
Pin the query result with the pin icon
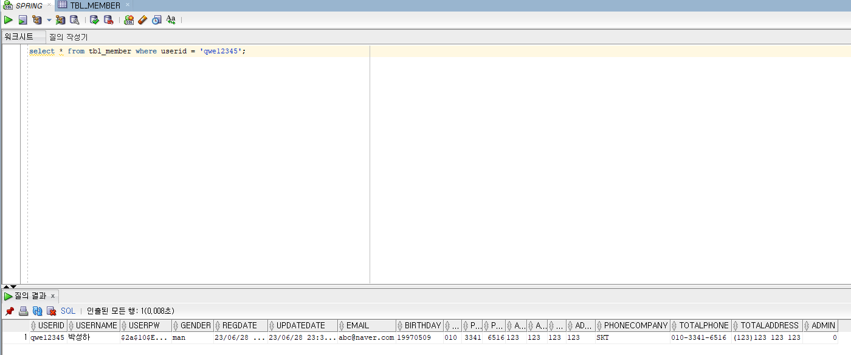click(10, 311)
